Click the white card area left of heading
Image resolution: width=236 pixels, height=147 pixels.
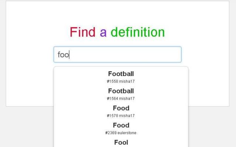[33, 32]
